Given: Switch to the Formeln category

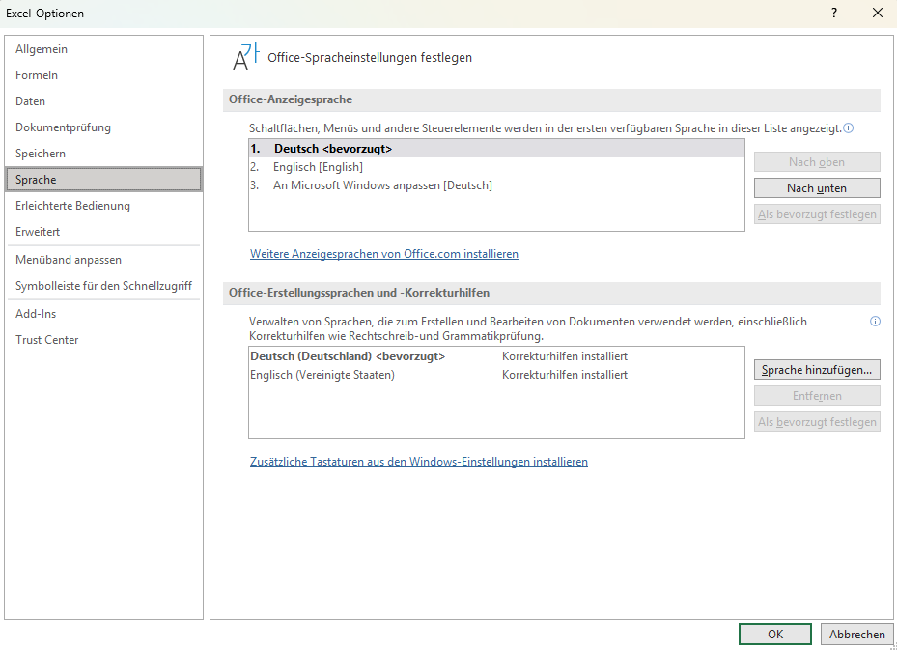Looking at the screenshot, I should coord(37,75).
